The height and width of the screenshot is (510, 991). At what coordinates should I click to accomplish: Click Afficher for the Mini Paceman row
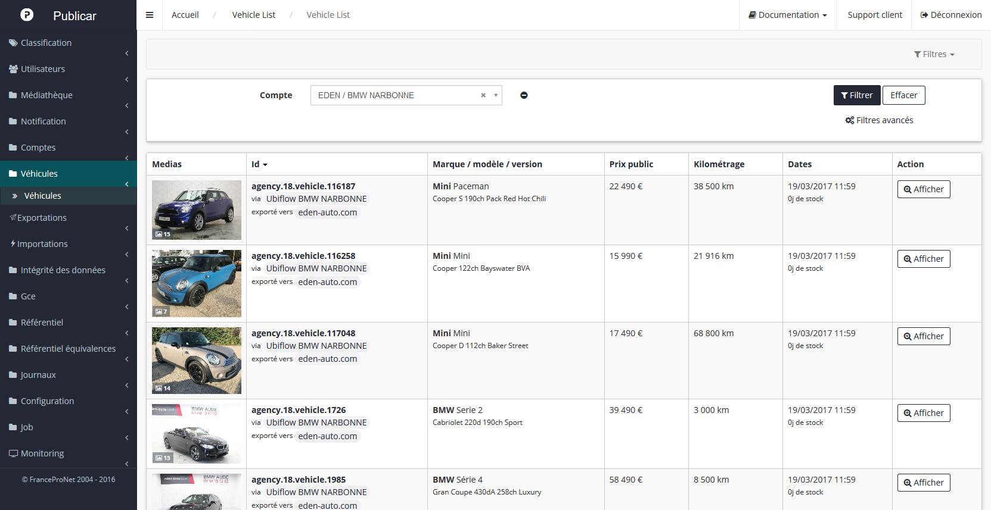(x=924, y=189)
